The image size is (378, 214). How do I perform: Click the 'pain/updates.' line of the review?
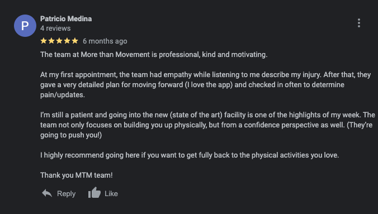coord(63,95)
